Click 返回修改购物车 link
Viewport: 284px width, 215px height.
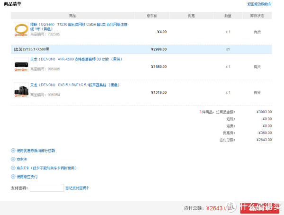click(259, 4)
